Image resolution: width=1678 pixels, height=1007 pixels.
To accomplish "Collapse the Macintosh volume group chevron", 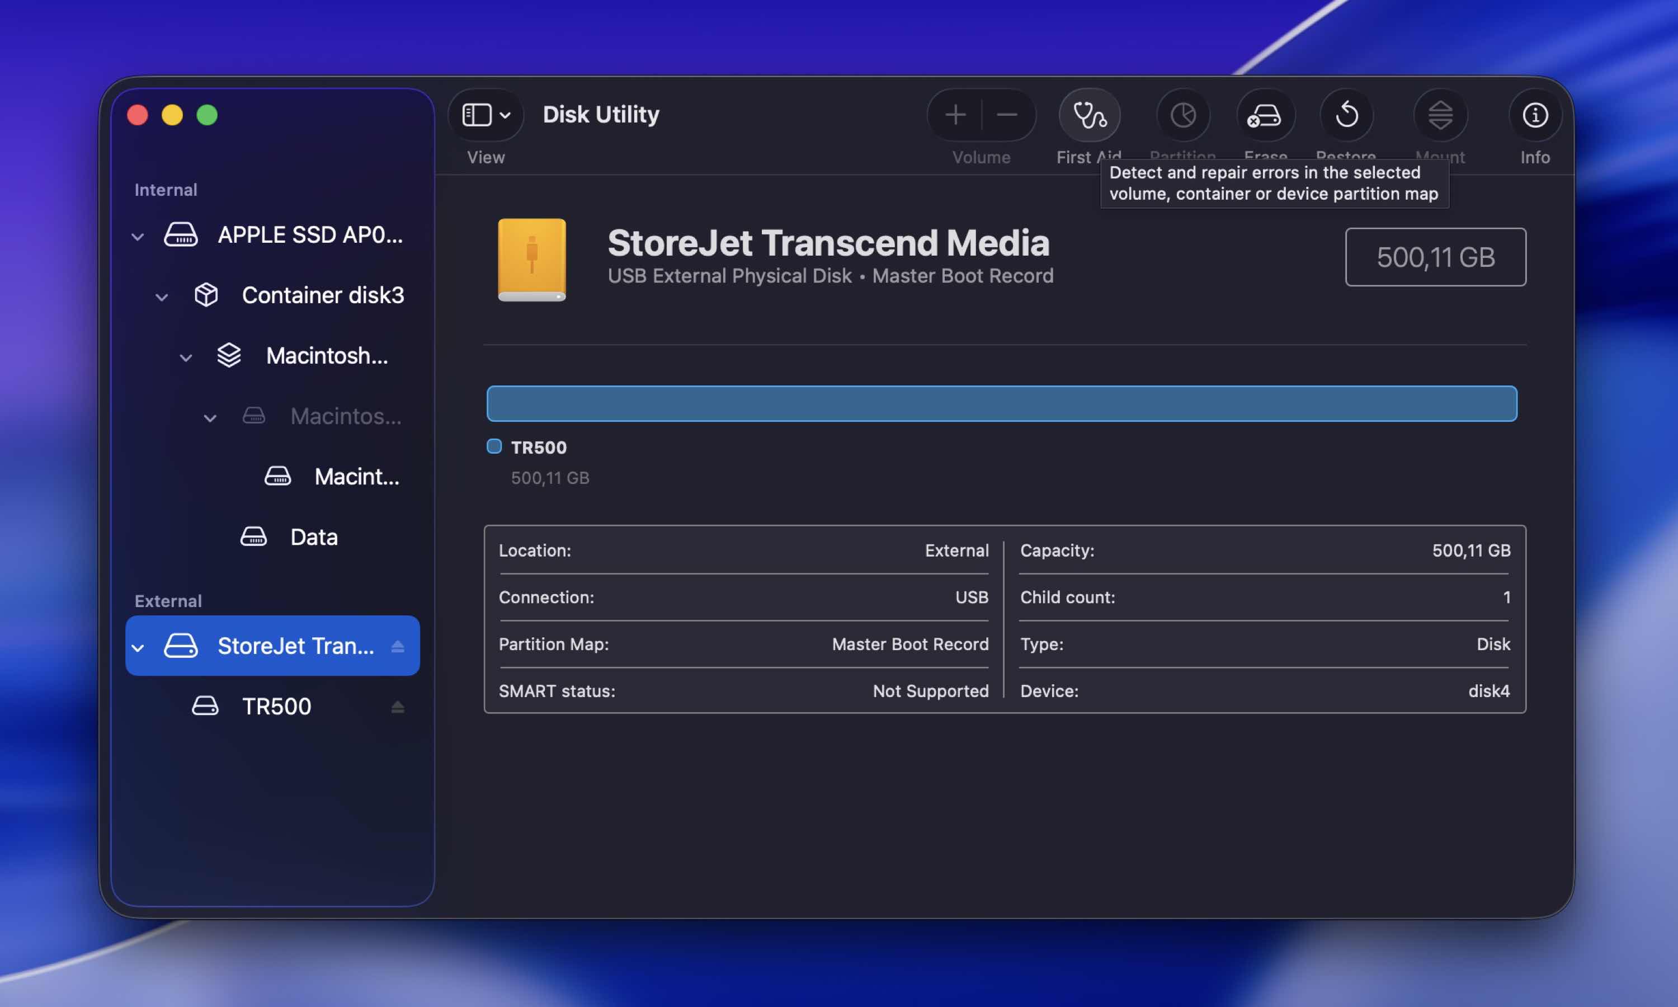I will (x=186, y=357).
